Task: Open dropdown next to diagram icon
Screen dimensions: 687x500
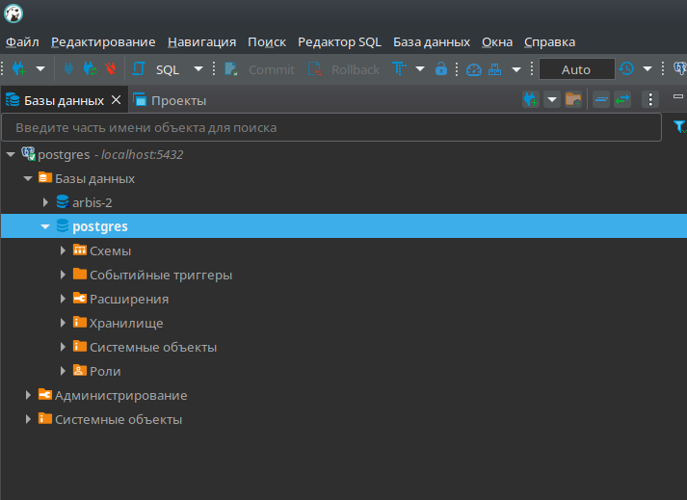Action: pos(516,69)
